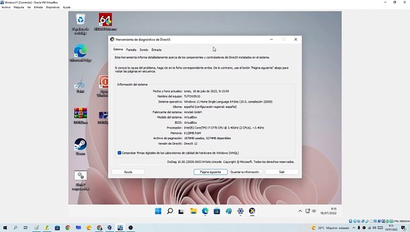Open the VirtualBox Archivo menu
Viewport: 410px width, 232px height.
6,7
